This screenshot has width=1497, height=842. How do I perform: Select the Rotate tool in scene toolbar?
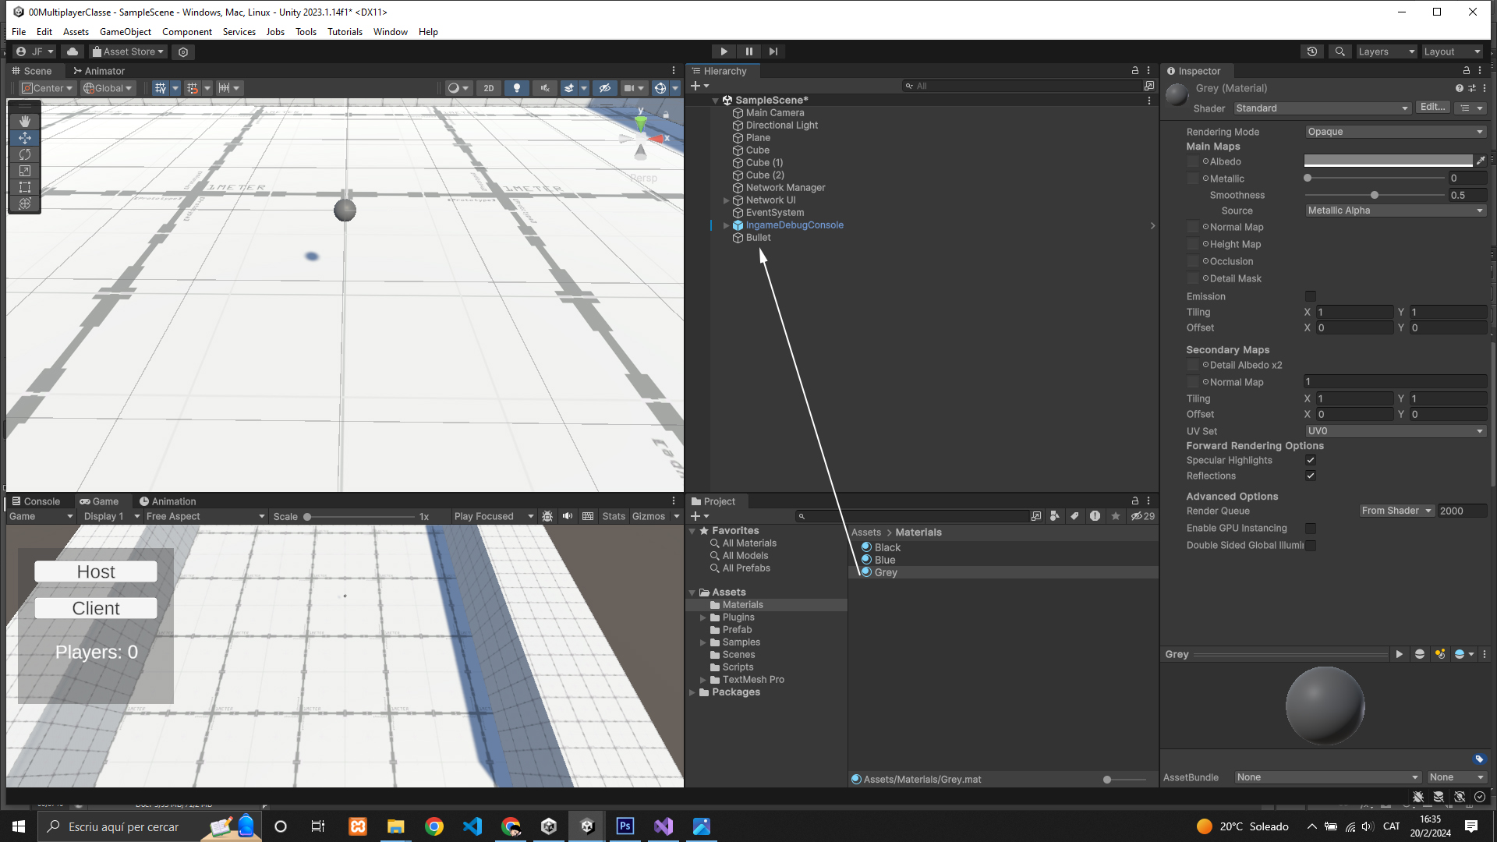(25, 154)
